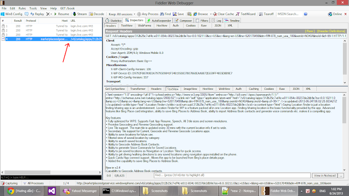Image resolution: width=349 pixels, height=196 pixels.
Task: Click the session list horizontal scrollbar
Action: (51, 172)
